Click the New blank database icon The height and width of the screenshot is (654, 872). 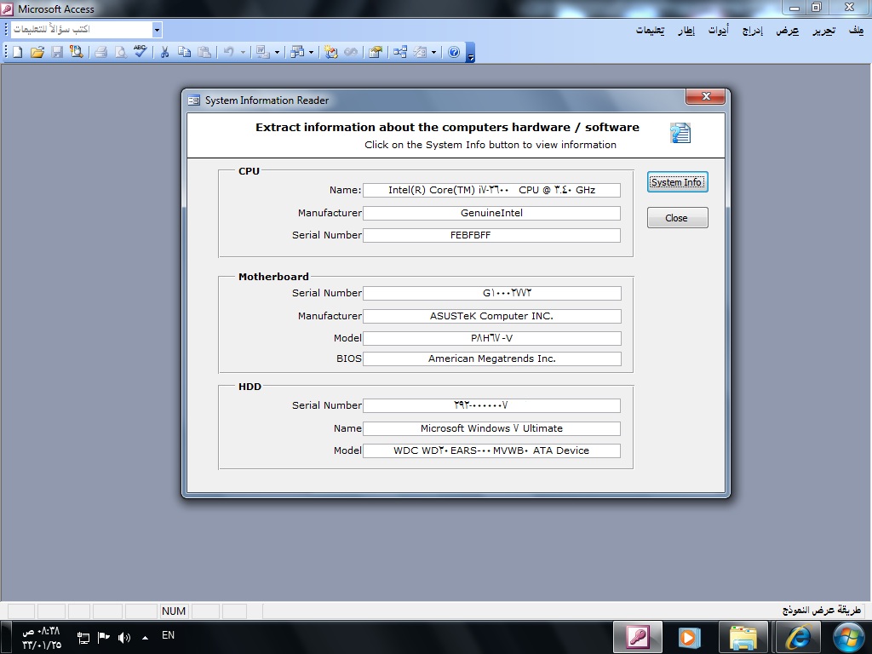[x=17, y=52]
